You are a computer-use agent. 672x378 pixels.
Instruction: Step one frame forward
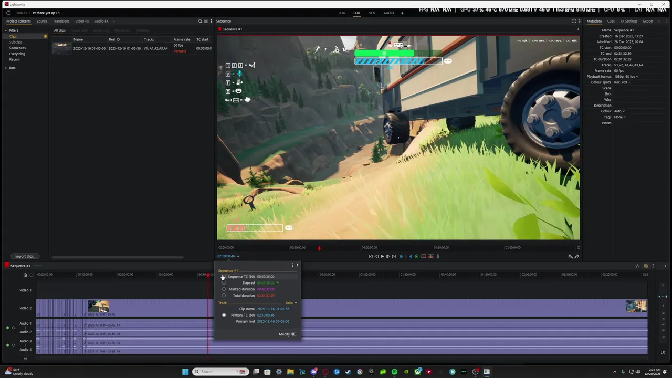tap(388, 256)
